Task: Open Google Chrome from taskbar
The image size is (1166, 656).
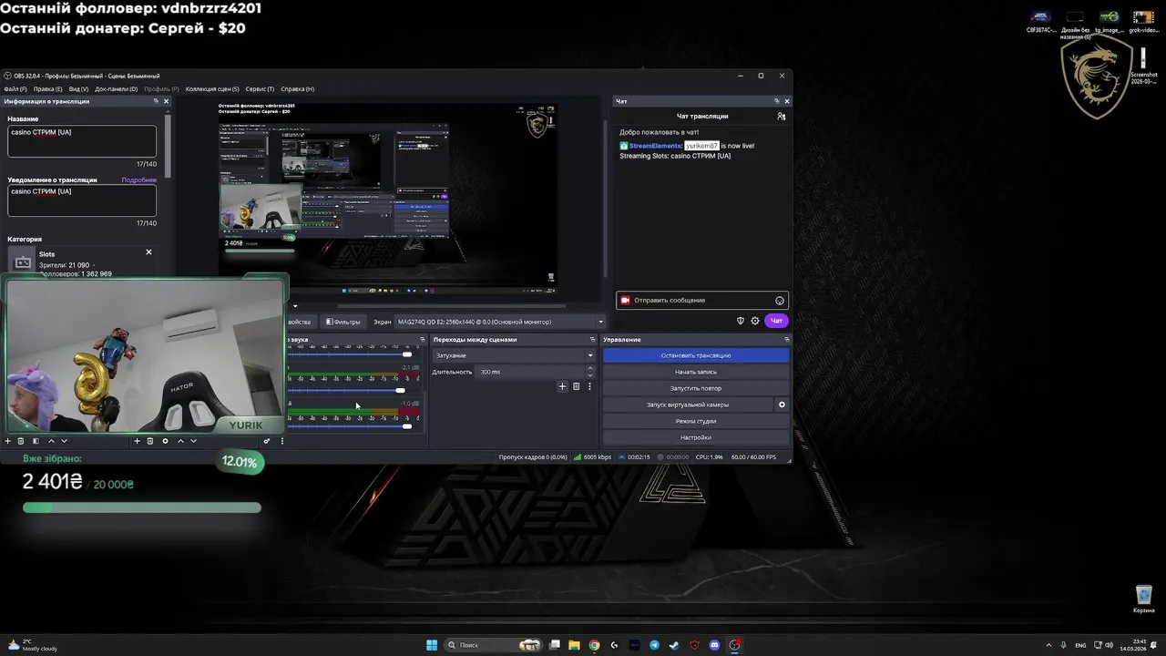Action: pos(594,645)
